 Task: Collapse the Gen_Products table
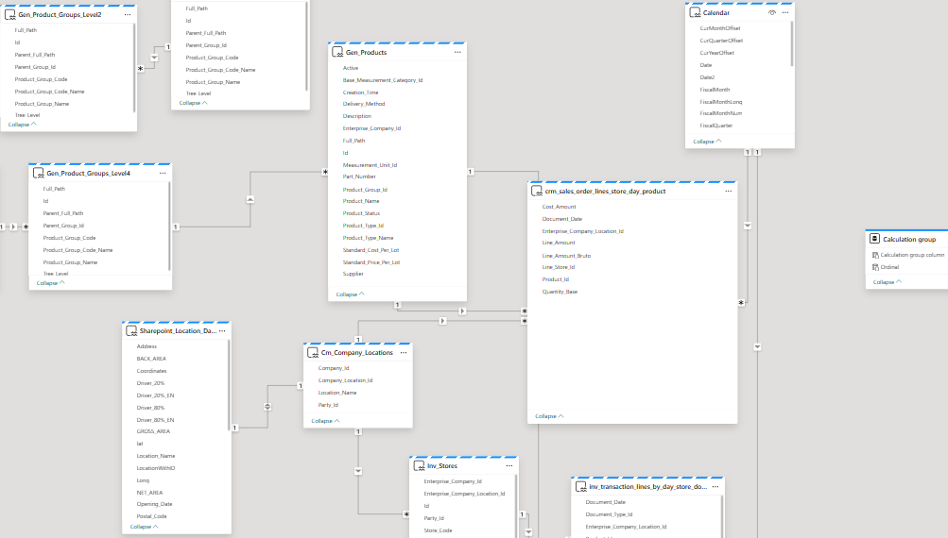tap(350, 294)
